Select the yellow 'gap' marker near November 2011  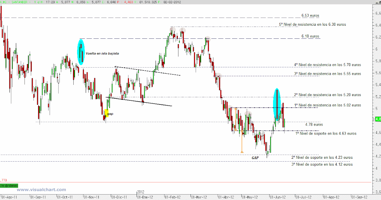pos(107,113)
